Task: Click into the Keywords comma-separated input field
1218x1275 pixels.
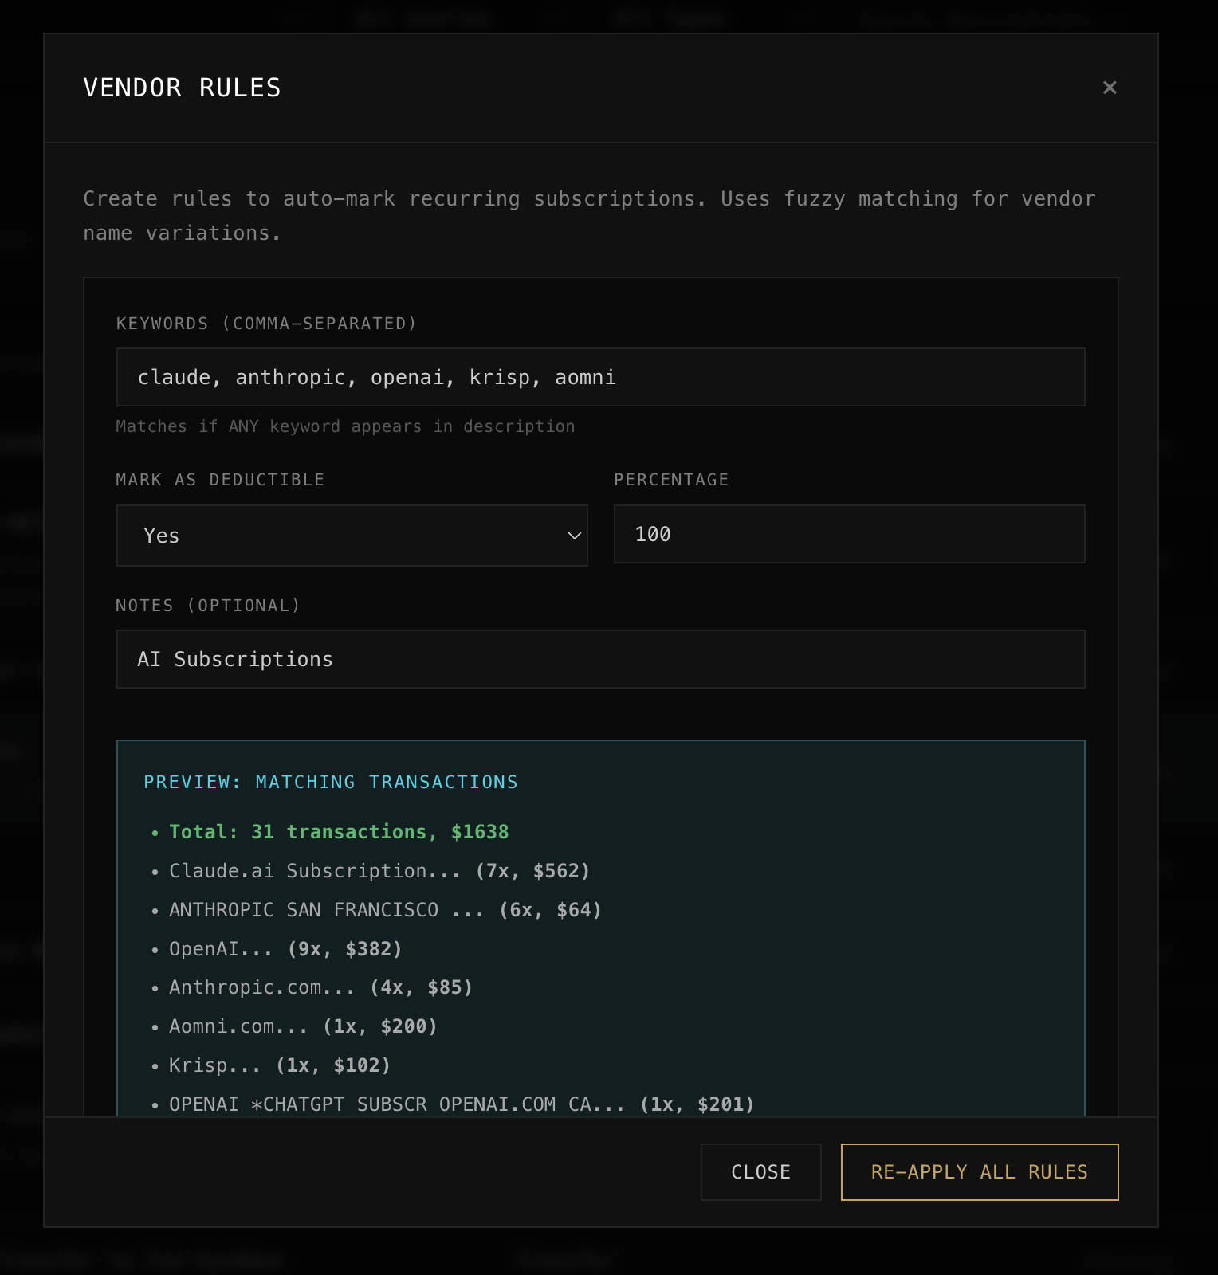Action: click(x=600, y=377)
